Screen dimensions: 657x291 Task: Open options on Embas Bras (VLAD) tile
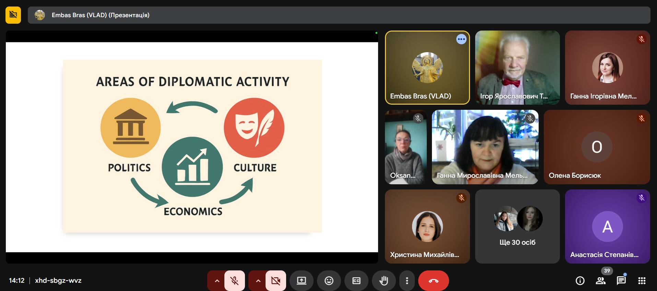(x=461, y=39)
